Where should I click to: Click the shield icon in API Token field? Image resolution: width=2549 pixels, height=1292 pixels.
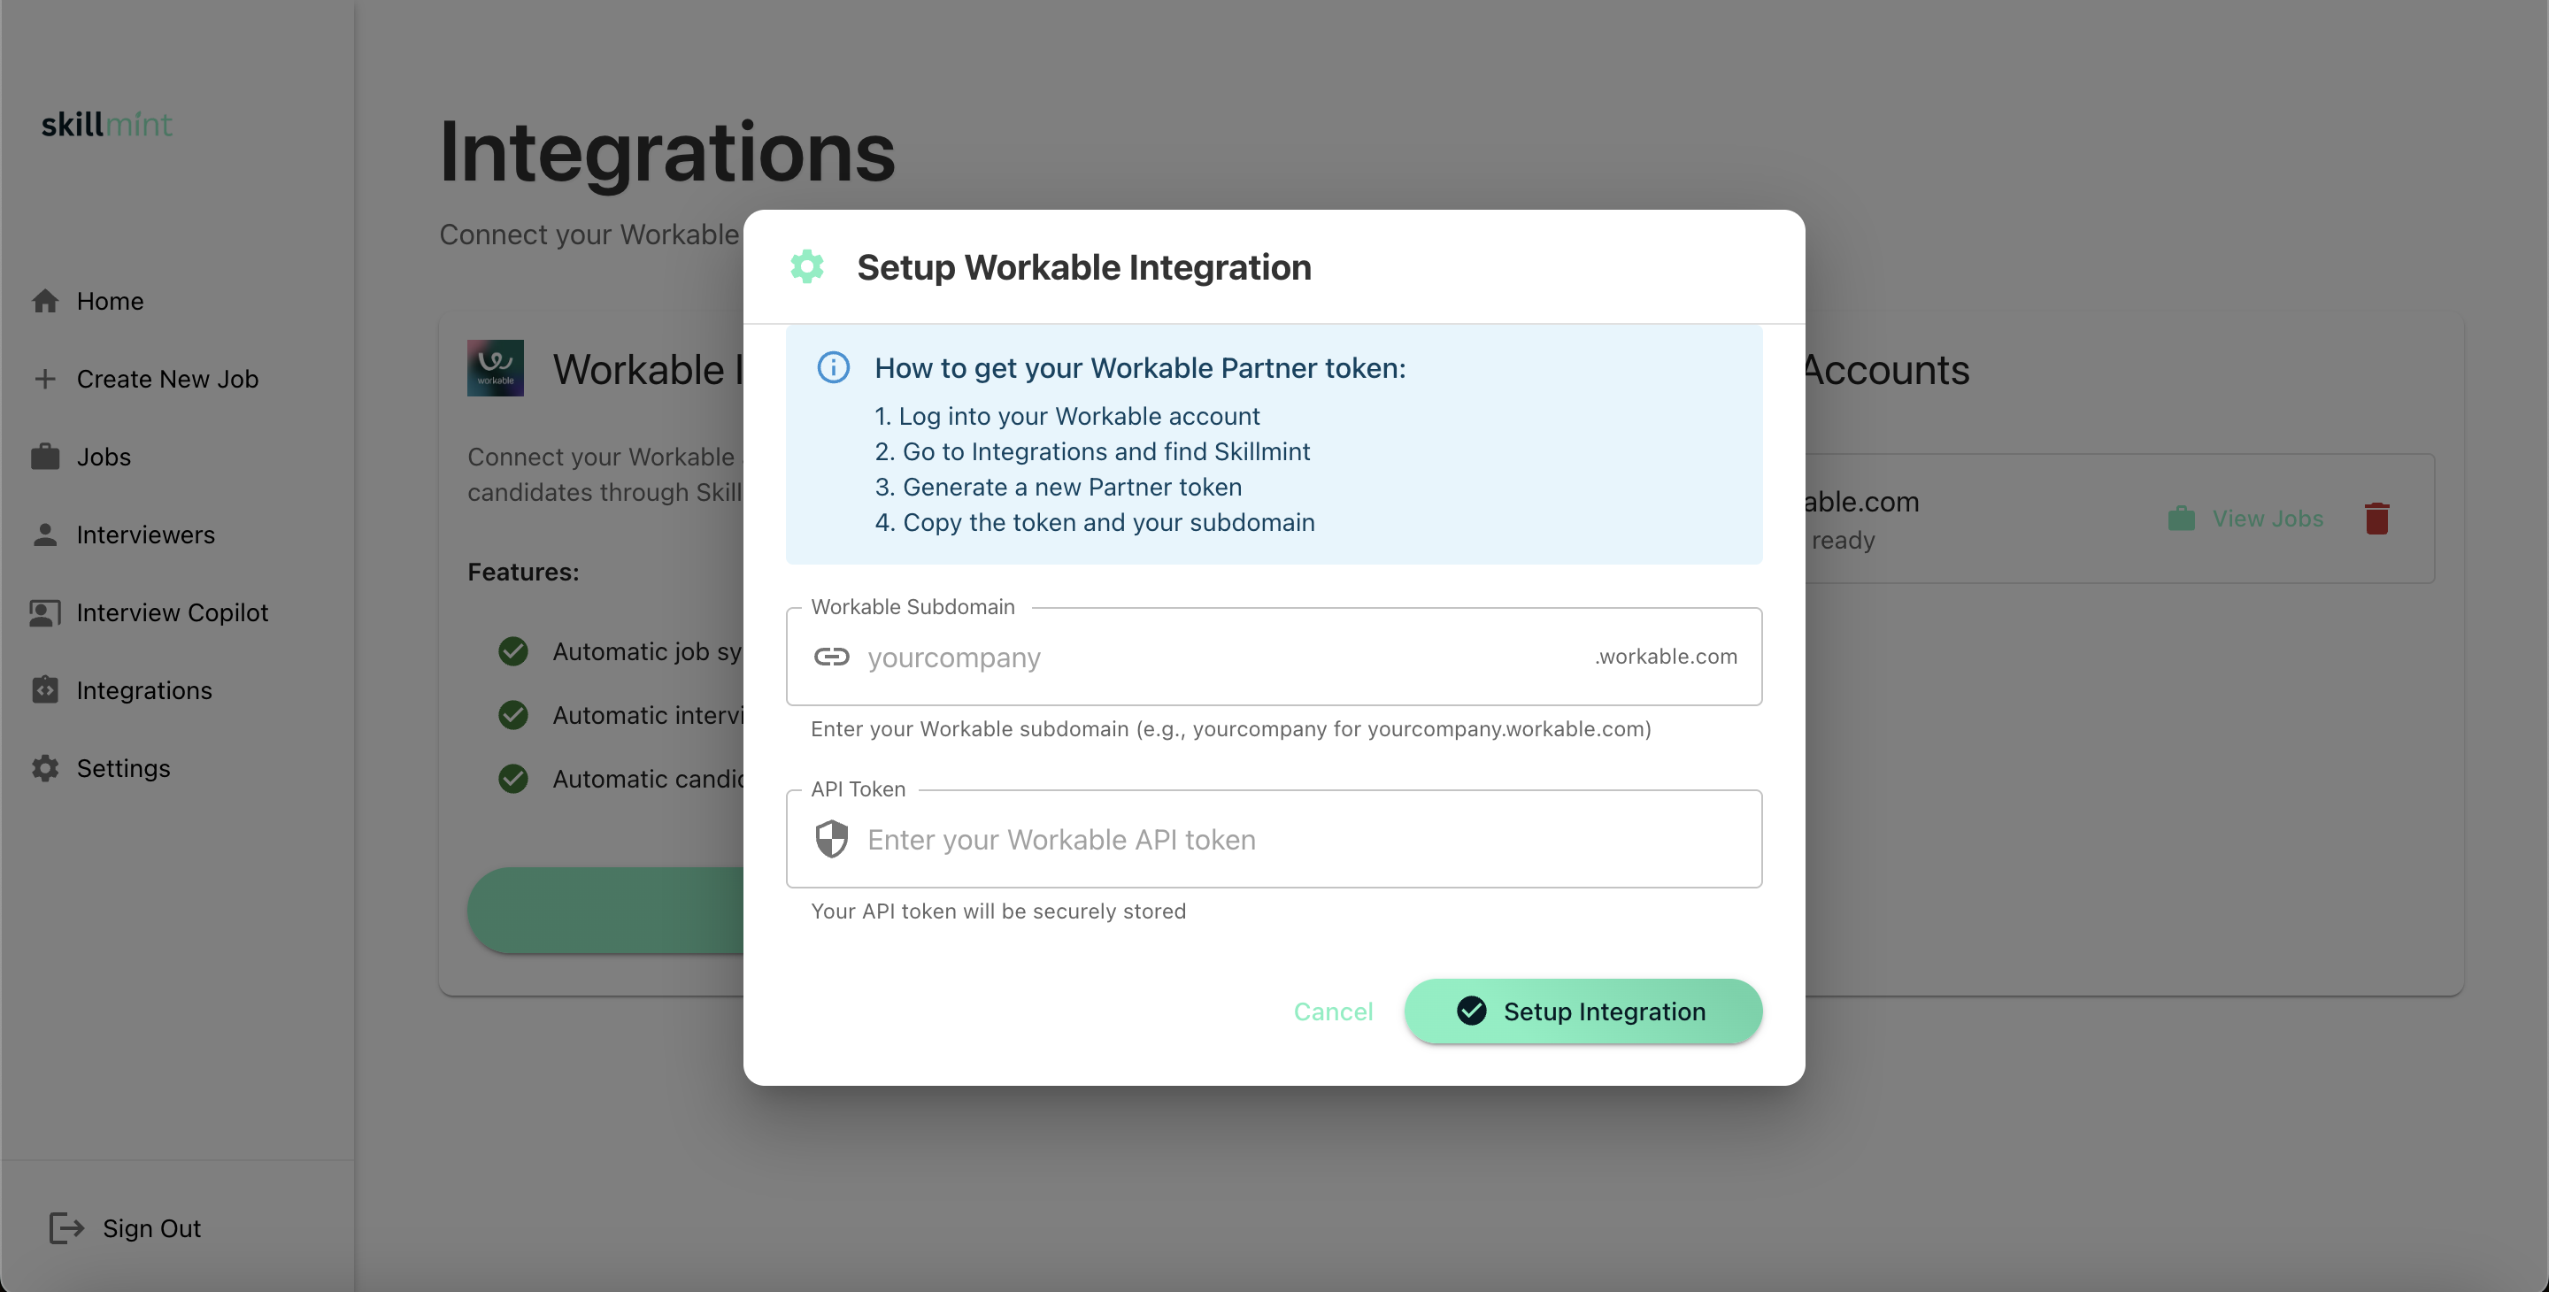(x=831, y=838)
